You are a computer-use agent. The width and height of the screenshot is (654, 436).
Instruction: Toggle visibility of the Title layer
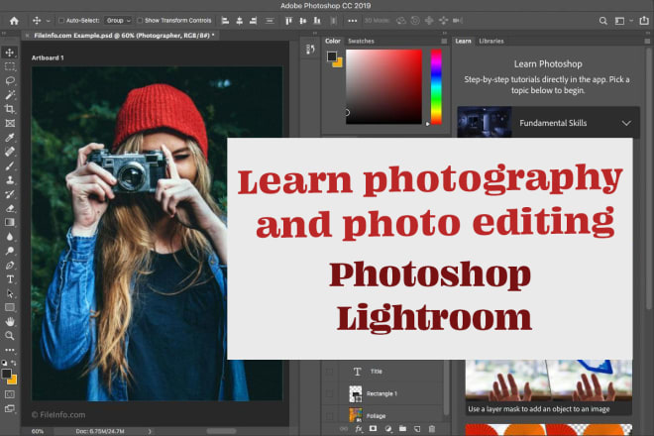[x=330, y=372]
